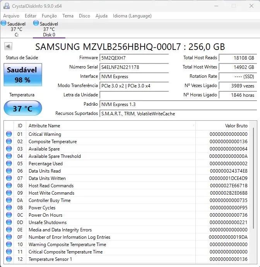Click the Attribute Name column header

(111, 126)
